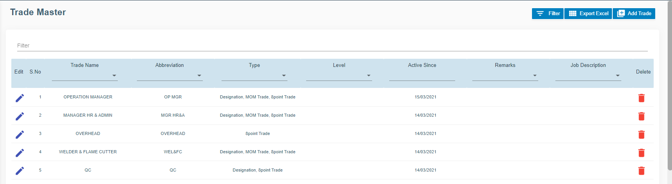
Task: Delete the OVERHEAD trade row
Action: 641,134
